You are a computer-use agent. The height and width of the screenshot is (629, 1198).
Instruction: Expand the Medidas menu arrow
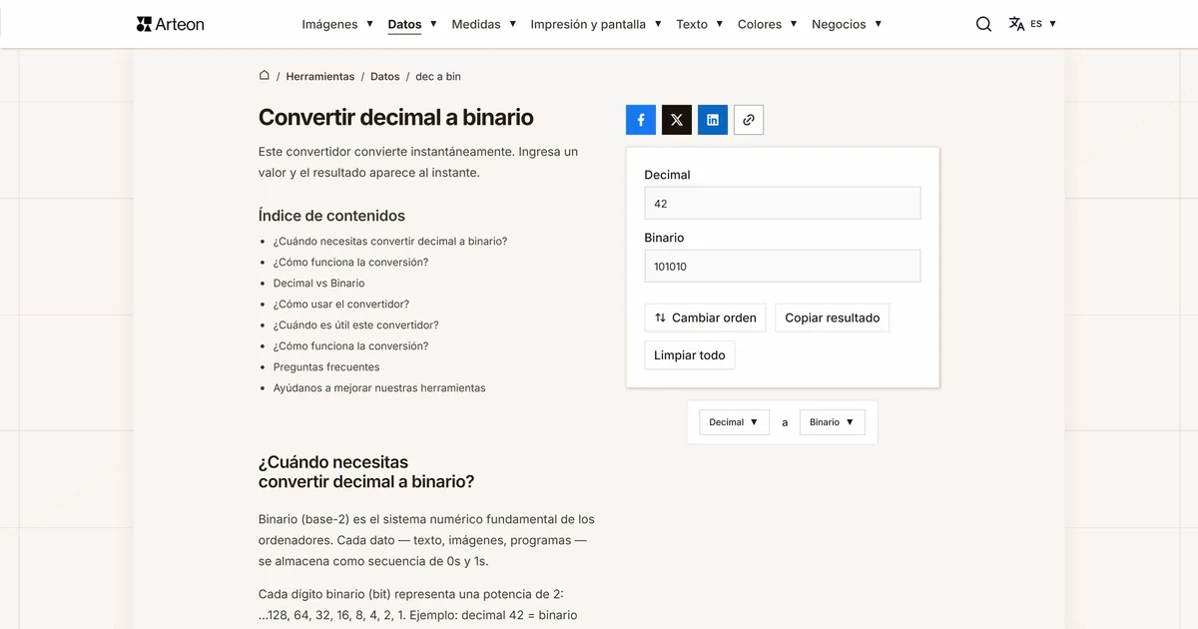(x=512, y=24)
